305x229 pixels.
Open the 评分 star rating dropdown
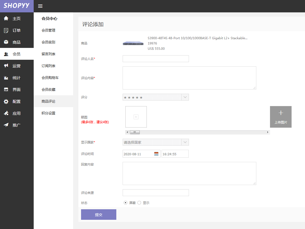156,97
